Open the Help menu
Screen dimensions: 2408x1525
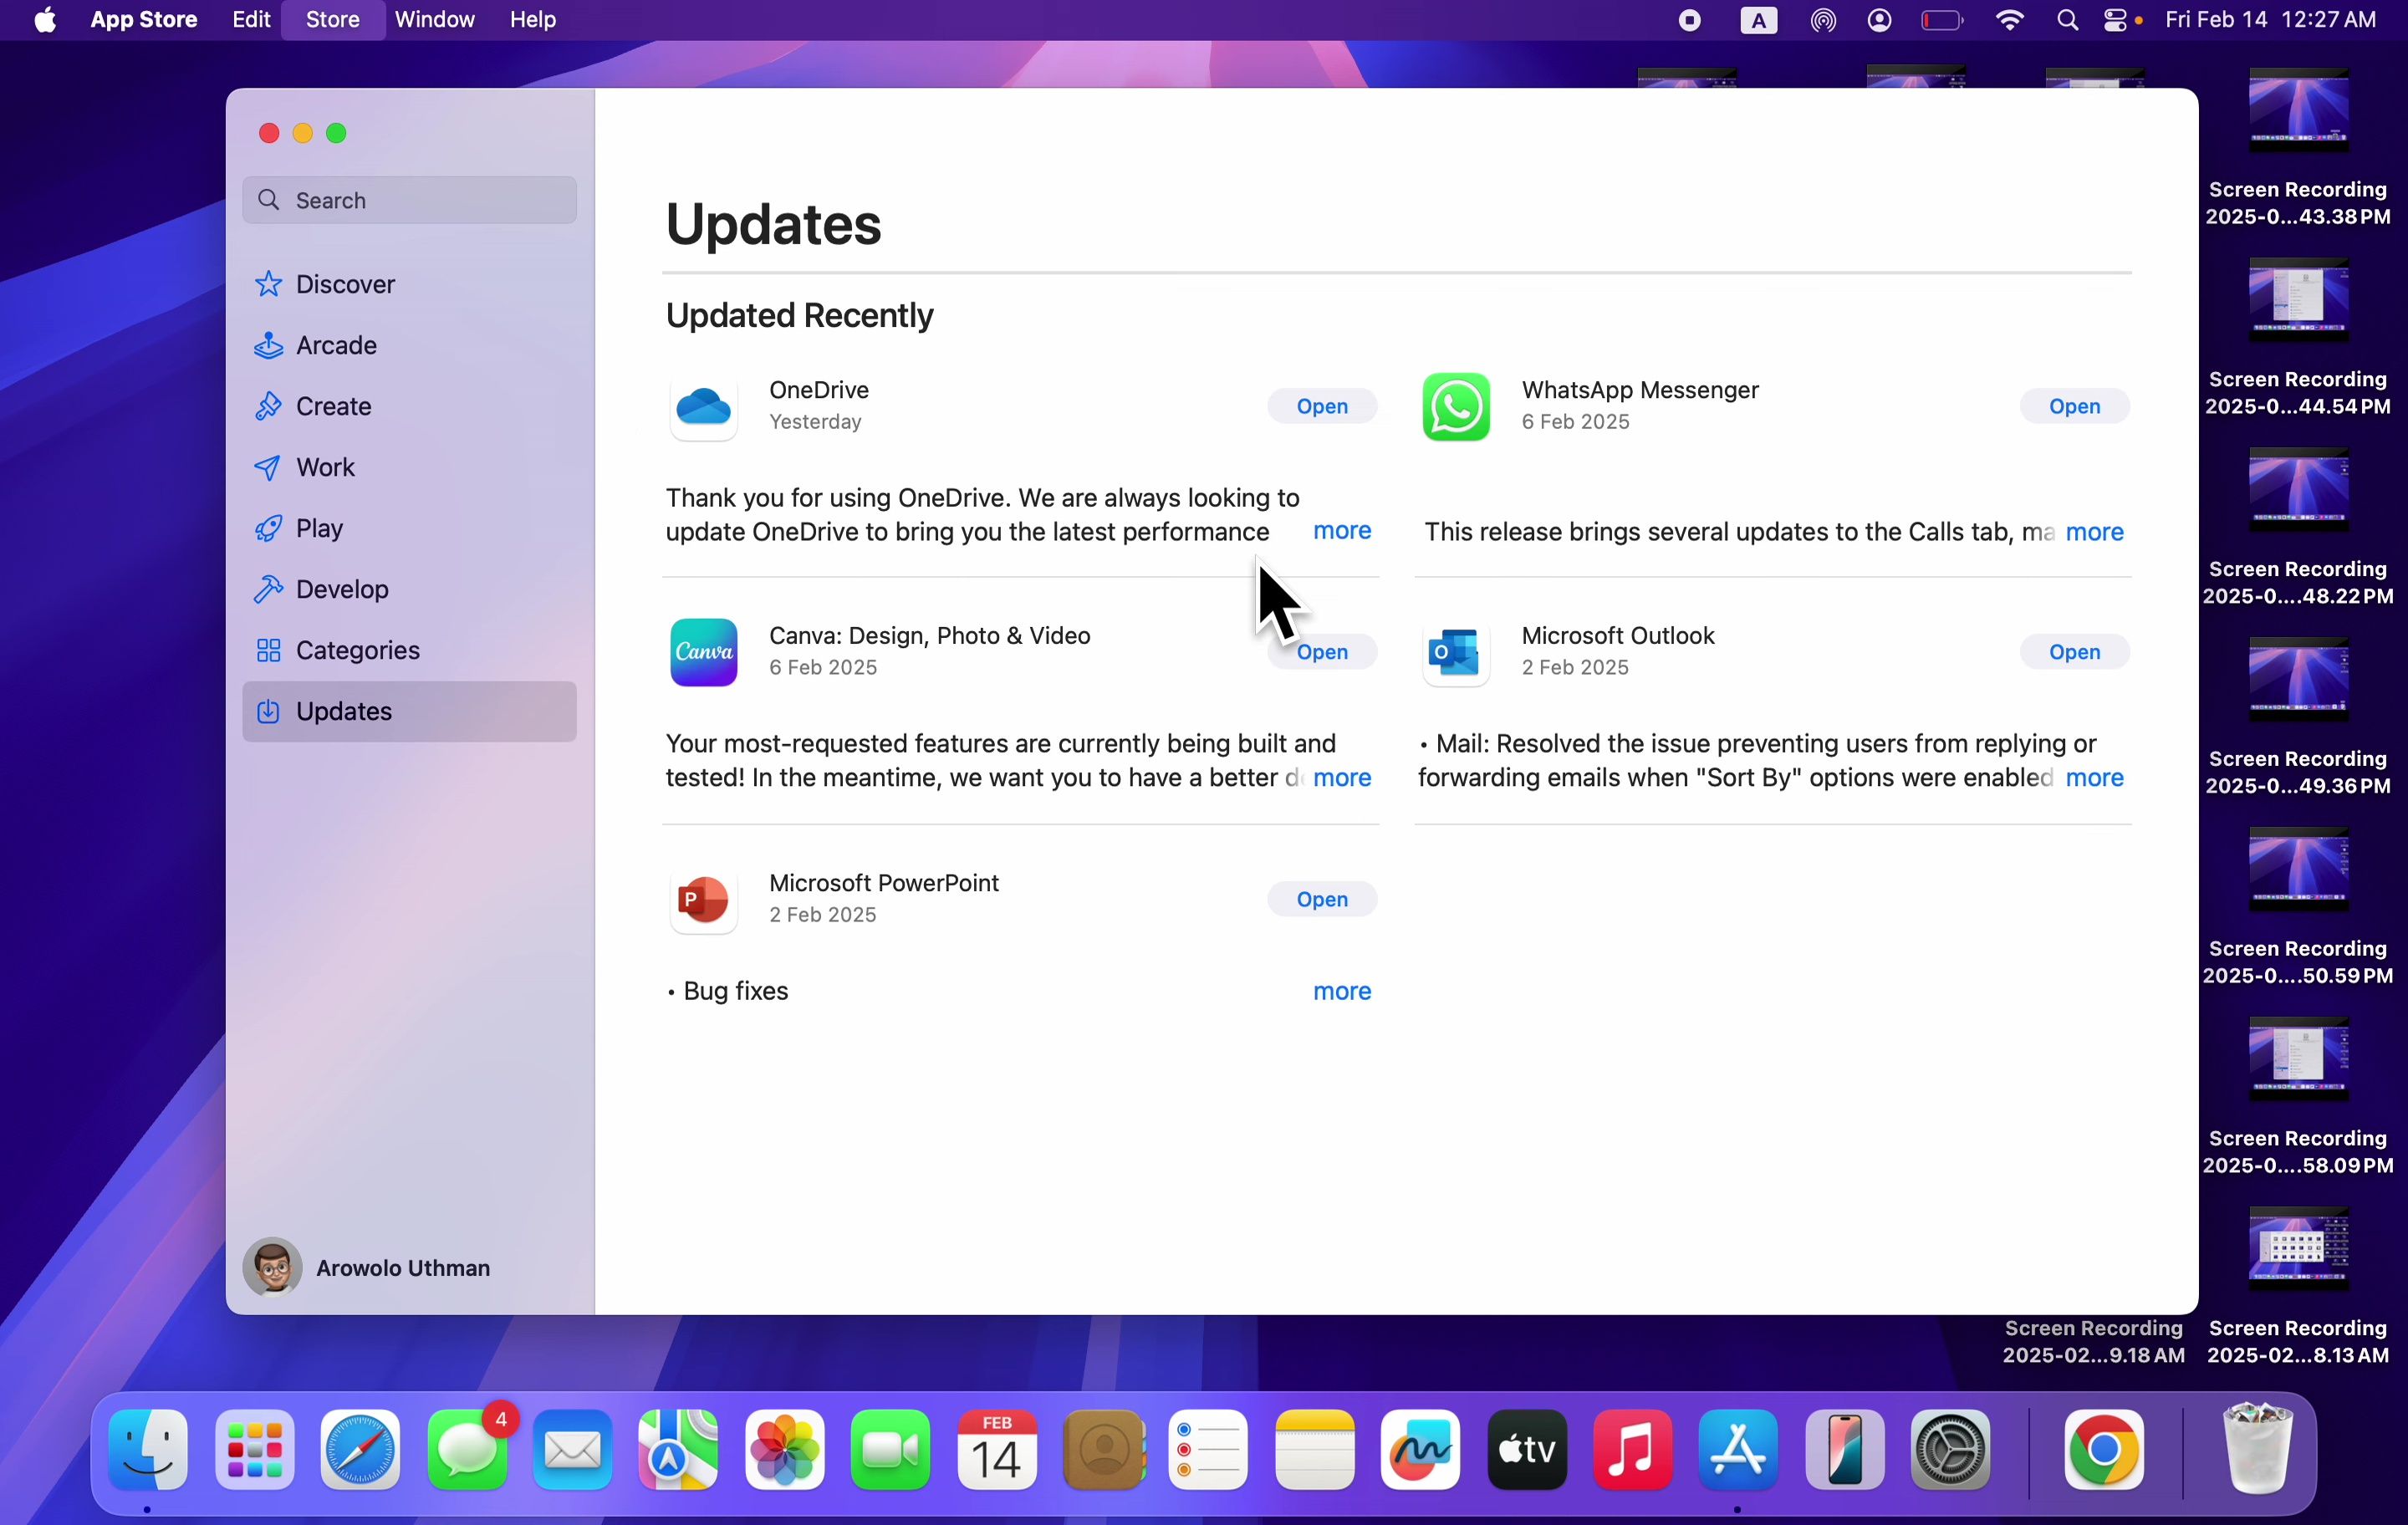click(x=533, y=20)
